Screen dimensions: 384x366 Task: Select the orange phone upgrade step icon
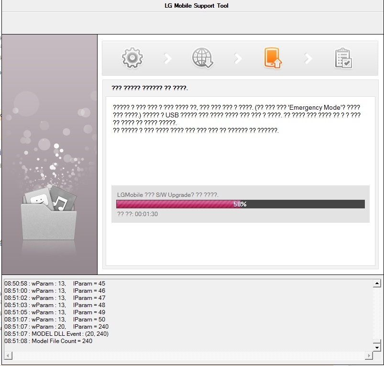[x=273, y=58]
